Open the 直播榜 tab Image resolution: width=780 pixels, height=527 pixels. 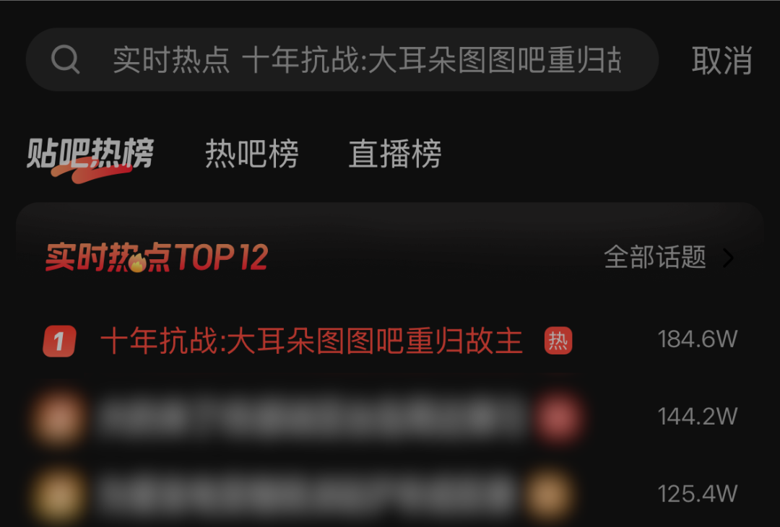coord(395,153)
